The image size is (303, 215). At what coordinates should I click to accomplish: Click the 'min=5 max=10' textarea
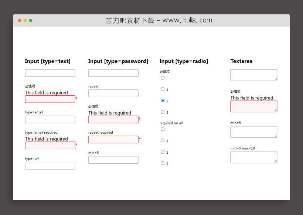(253, 157)
